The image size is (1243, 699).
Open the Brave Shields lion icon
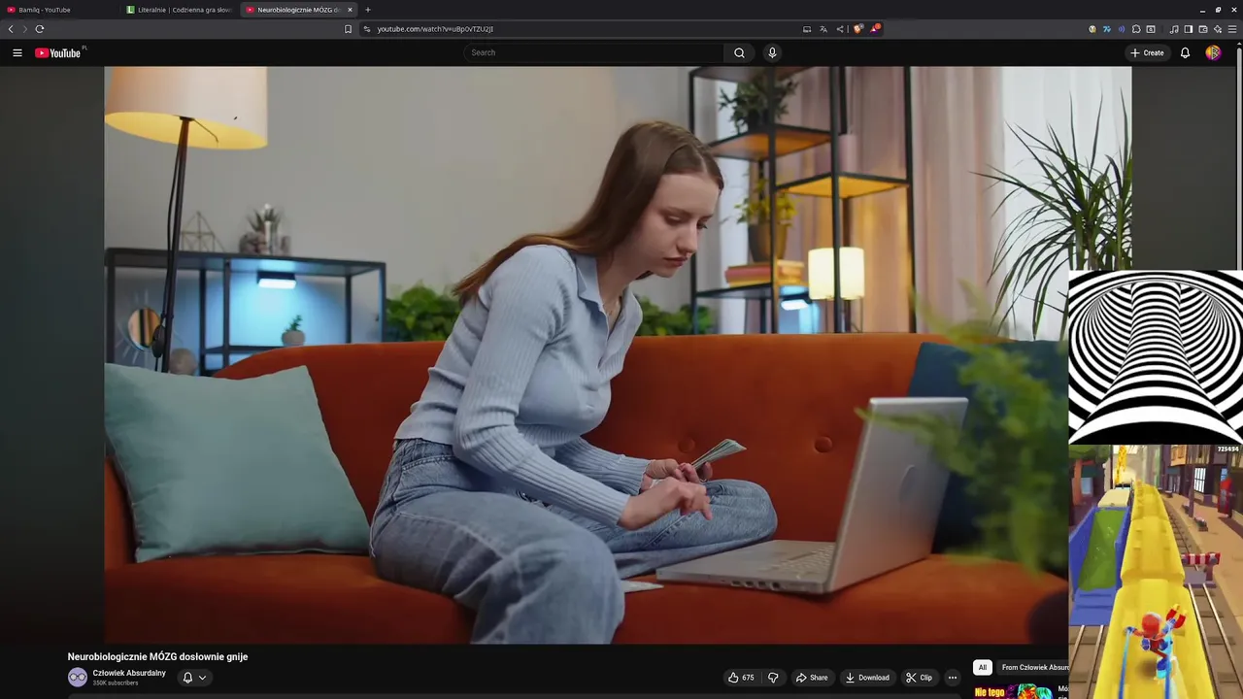pos(857,29)
